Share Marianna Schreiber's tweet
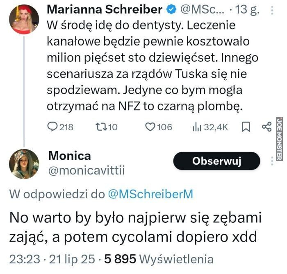The height and width of the screenshot is (274, 287). [x=267, y=127]
